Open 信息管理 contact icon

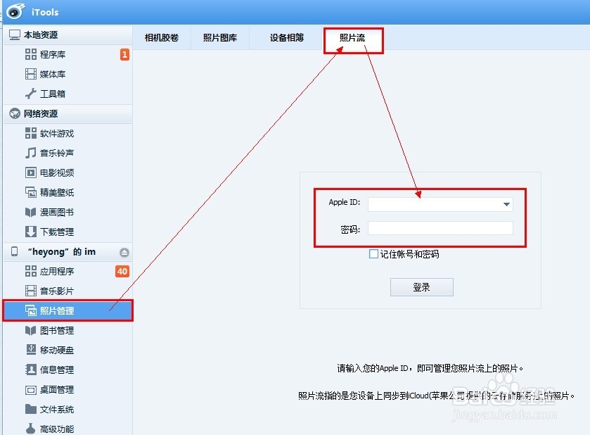point(31,370)
